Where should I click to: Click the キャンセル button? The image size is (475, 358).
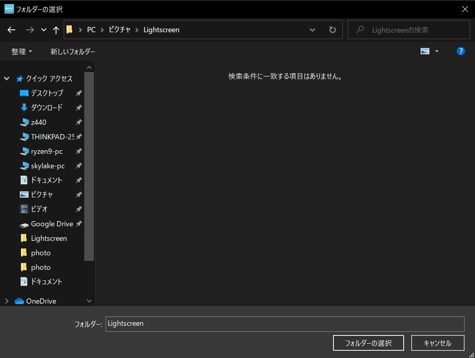coord(437,343)
